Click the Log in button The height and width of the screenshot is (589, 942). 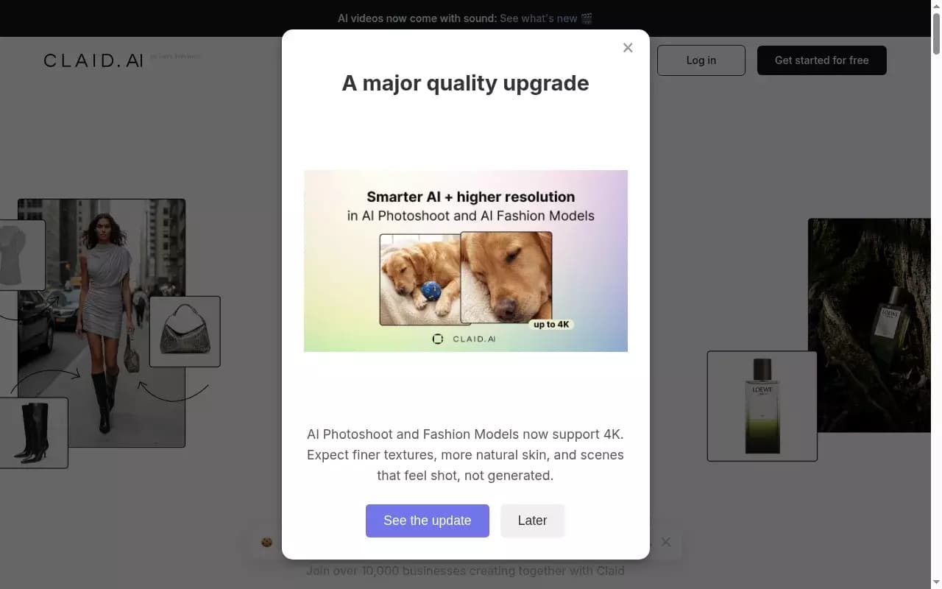point(701,60)
